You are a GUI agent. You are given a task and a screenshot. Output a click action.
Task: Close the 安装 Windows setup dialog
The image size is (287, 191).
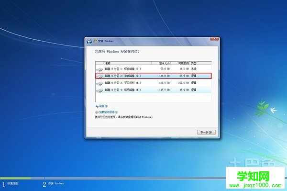[214, 39]
